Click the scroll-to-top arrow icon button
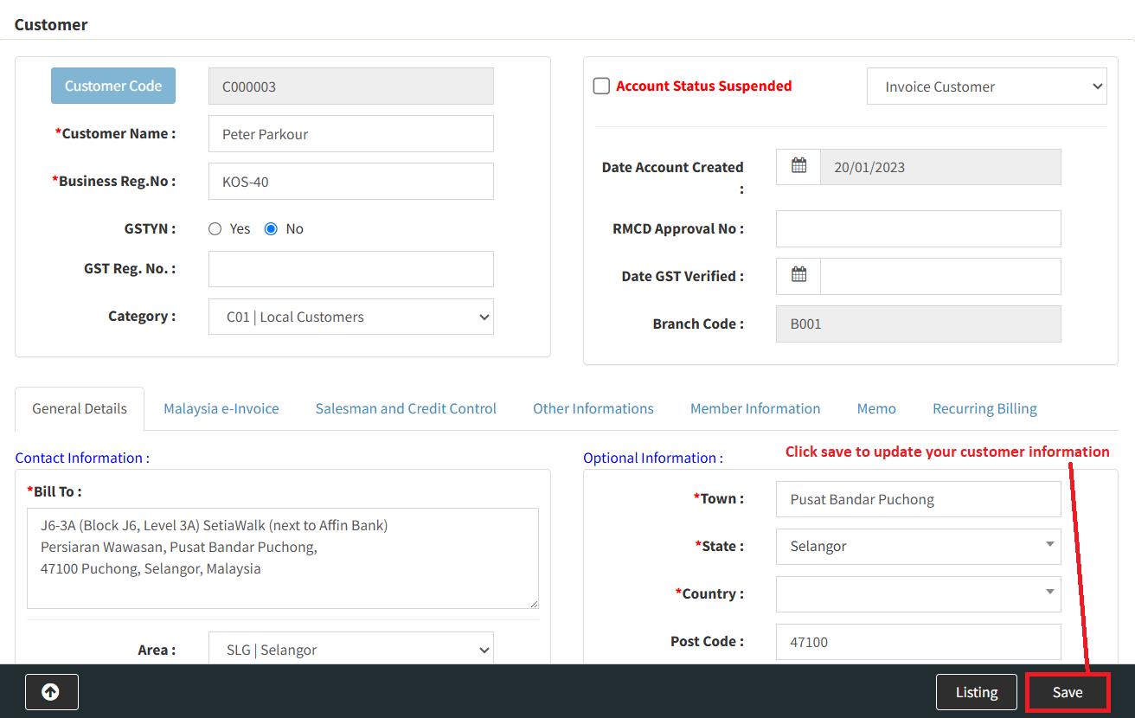1135x718 pixels. pyautogui.click(x=51, y=692)
